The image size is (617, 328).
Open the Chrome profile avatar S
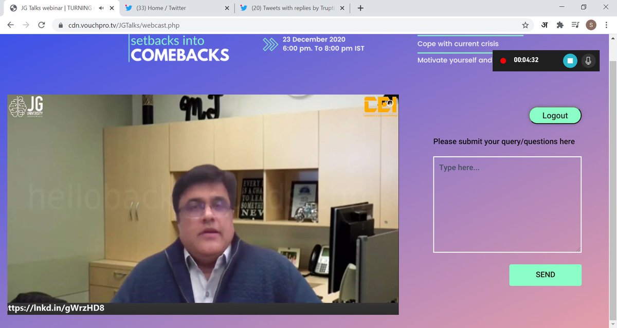click(591, 25)
